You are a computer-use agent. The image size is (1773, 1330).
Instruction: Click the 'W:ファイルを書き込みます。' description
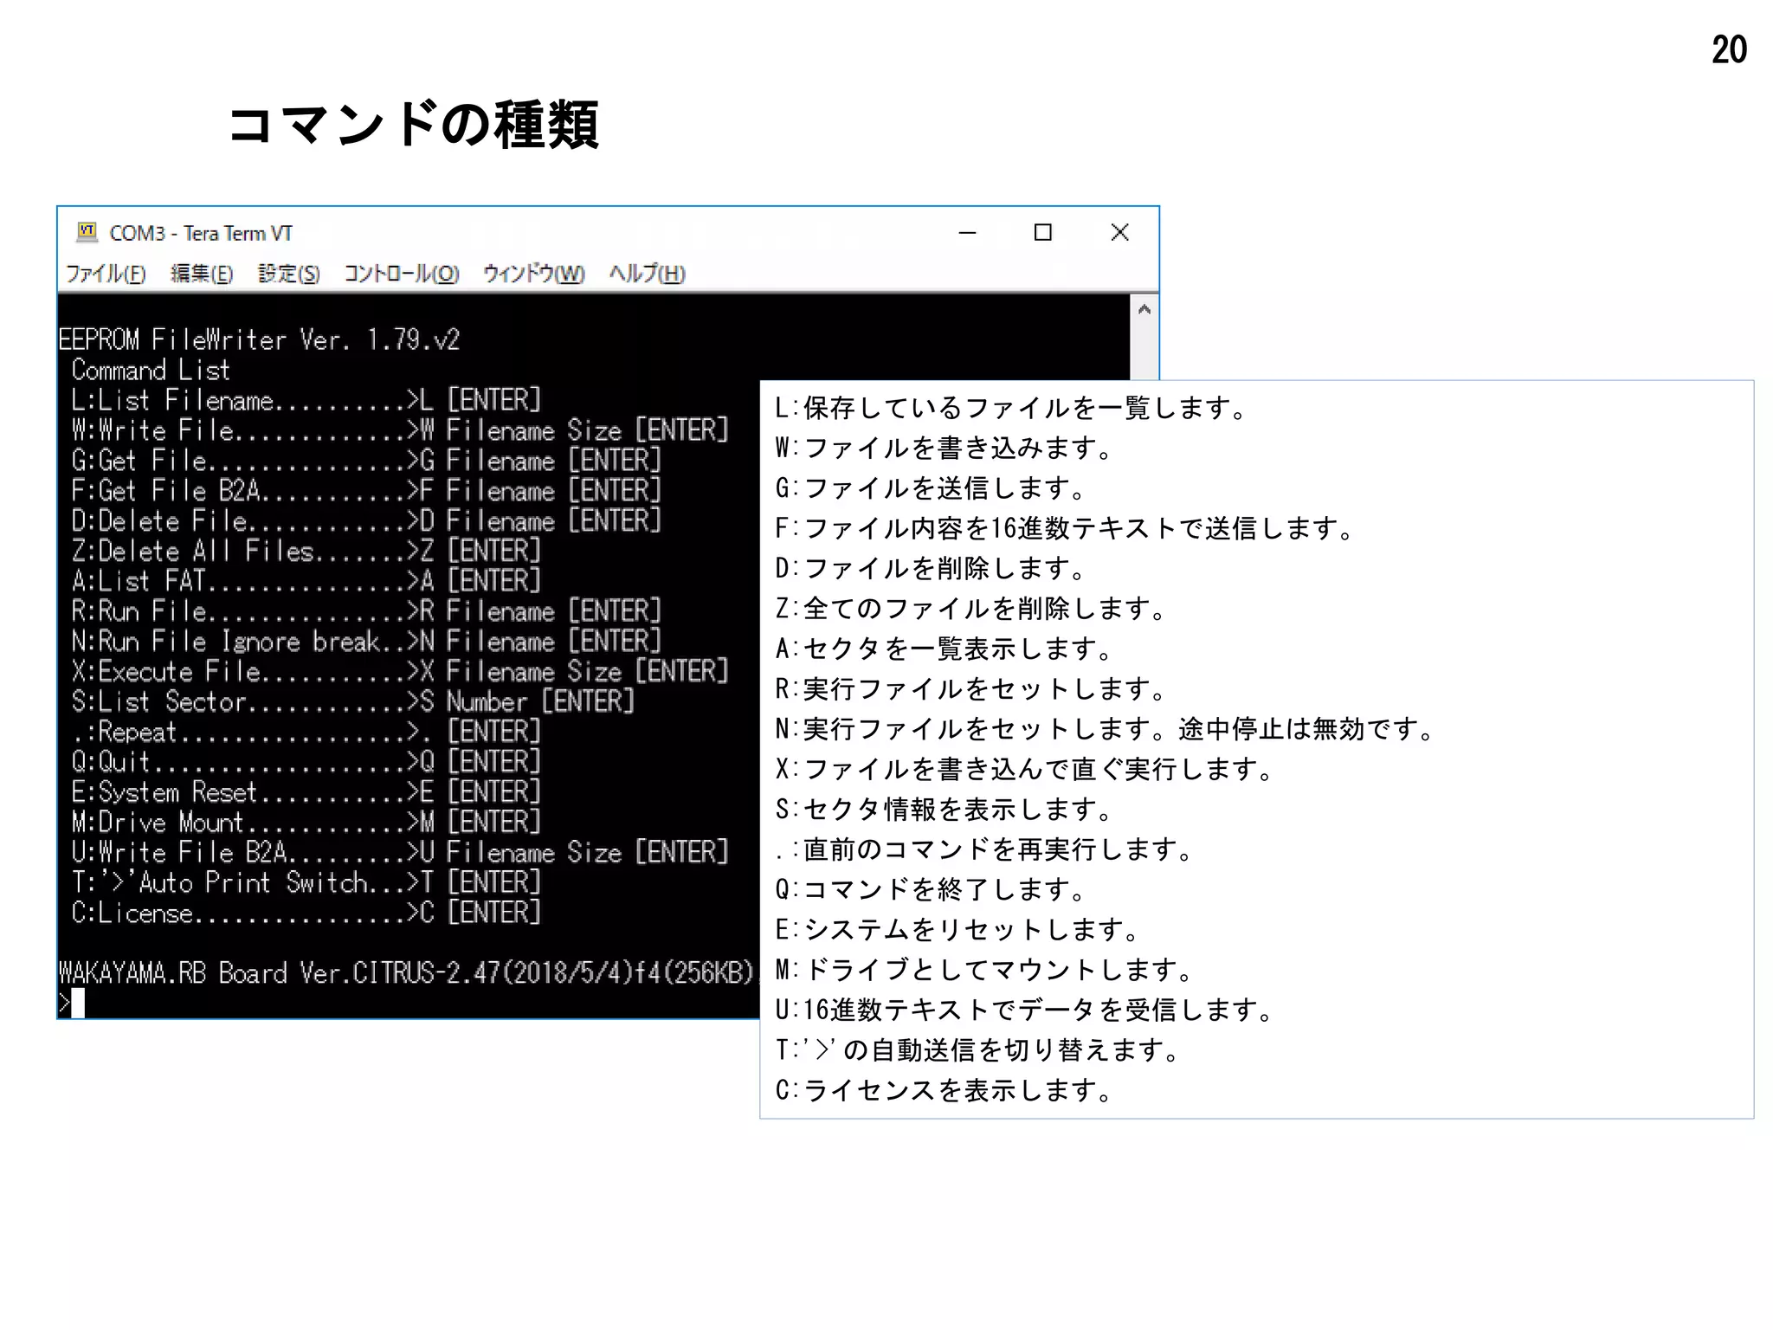pos(945,448)
